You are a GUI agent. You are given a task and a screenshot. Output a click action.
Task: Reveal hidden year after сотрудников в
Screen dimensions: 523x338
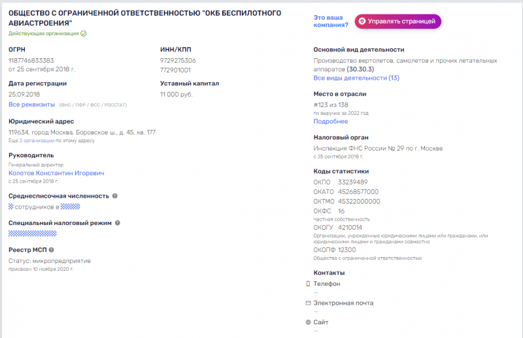click(x=71, y=207)
